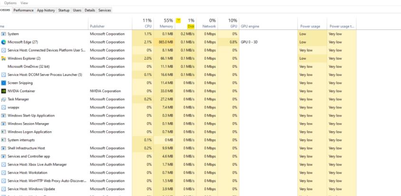Click the NVIDIA Container icon
This screenshot has width=401, height=196.
(3, 91)
